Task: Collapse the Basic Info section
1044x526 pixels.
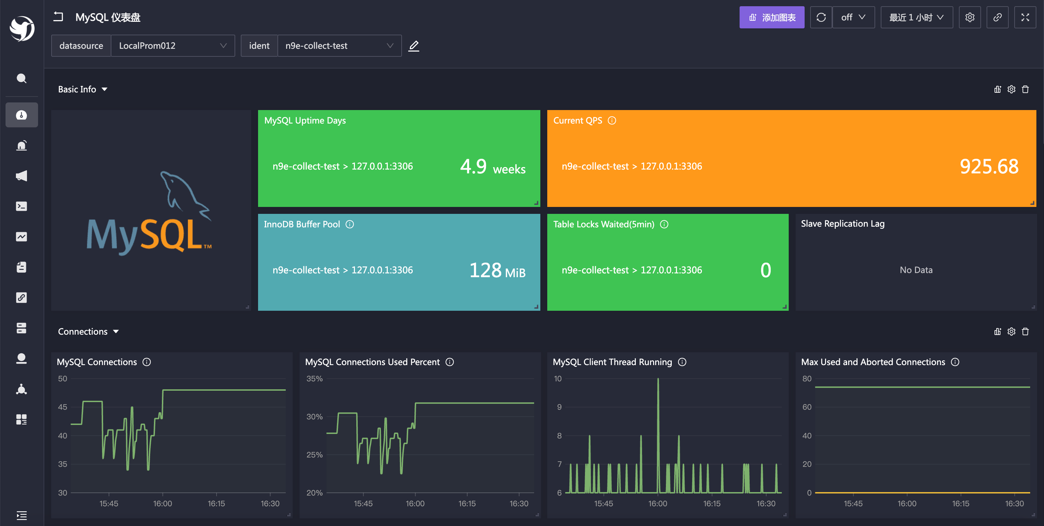Action: click(x=104, y=89)
